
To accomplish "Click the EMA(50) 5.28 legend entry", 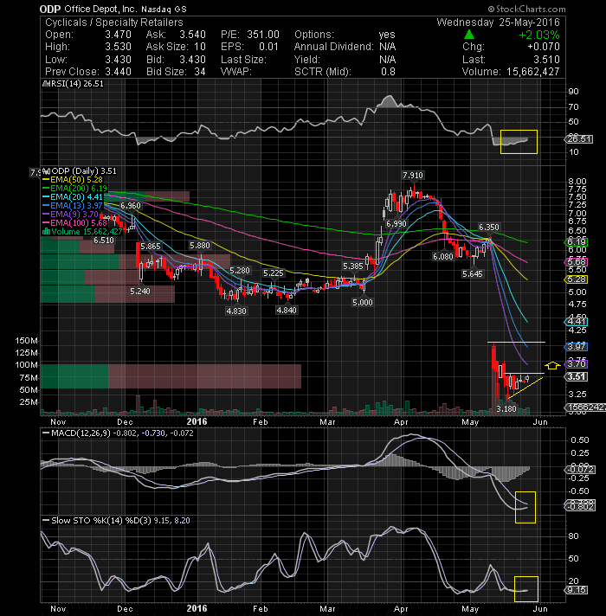I will (x=73, y=180).
